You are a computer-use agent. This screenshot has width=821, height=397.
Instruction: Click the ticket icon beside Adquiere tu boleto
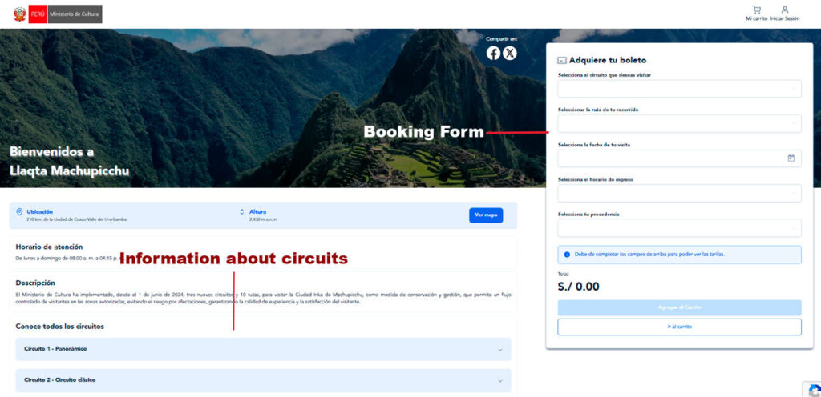562,60
